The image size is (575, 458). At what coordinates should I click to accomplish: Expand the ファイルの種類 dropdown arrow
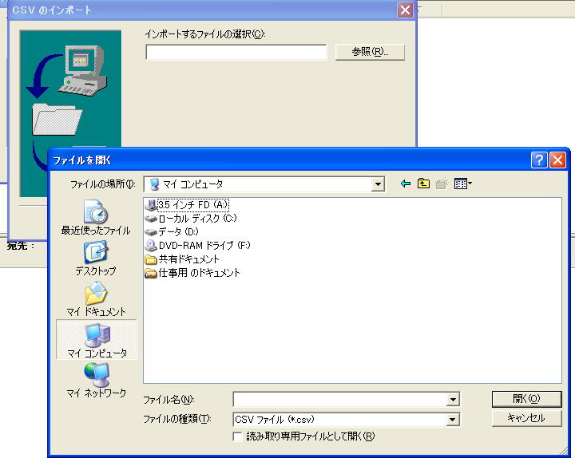tap(453, 419)
